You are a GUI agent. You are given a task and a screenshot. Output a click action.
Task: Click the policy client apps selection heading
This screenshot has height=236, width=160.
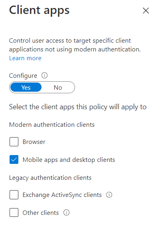(x=78, y=107)
